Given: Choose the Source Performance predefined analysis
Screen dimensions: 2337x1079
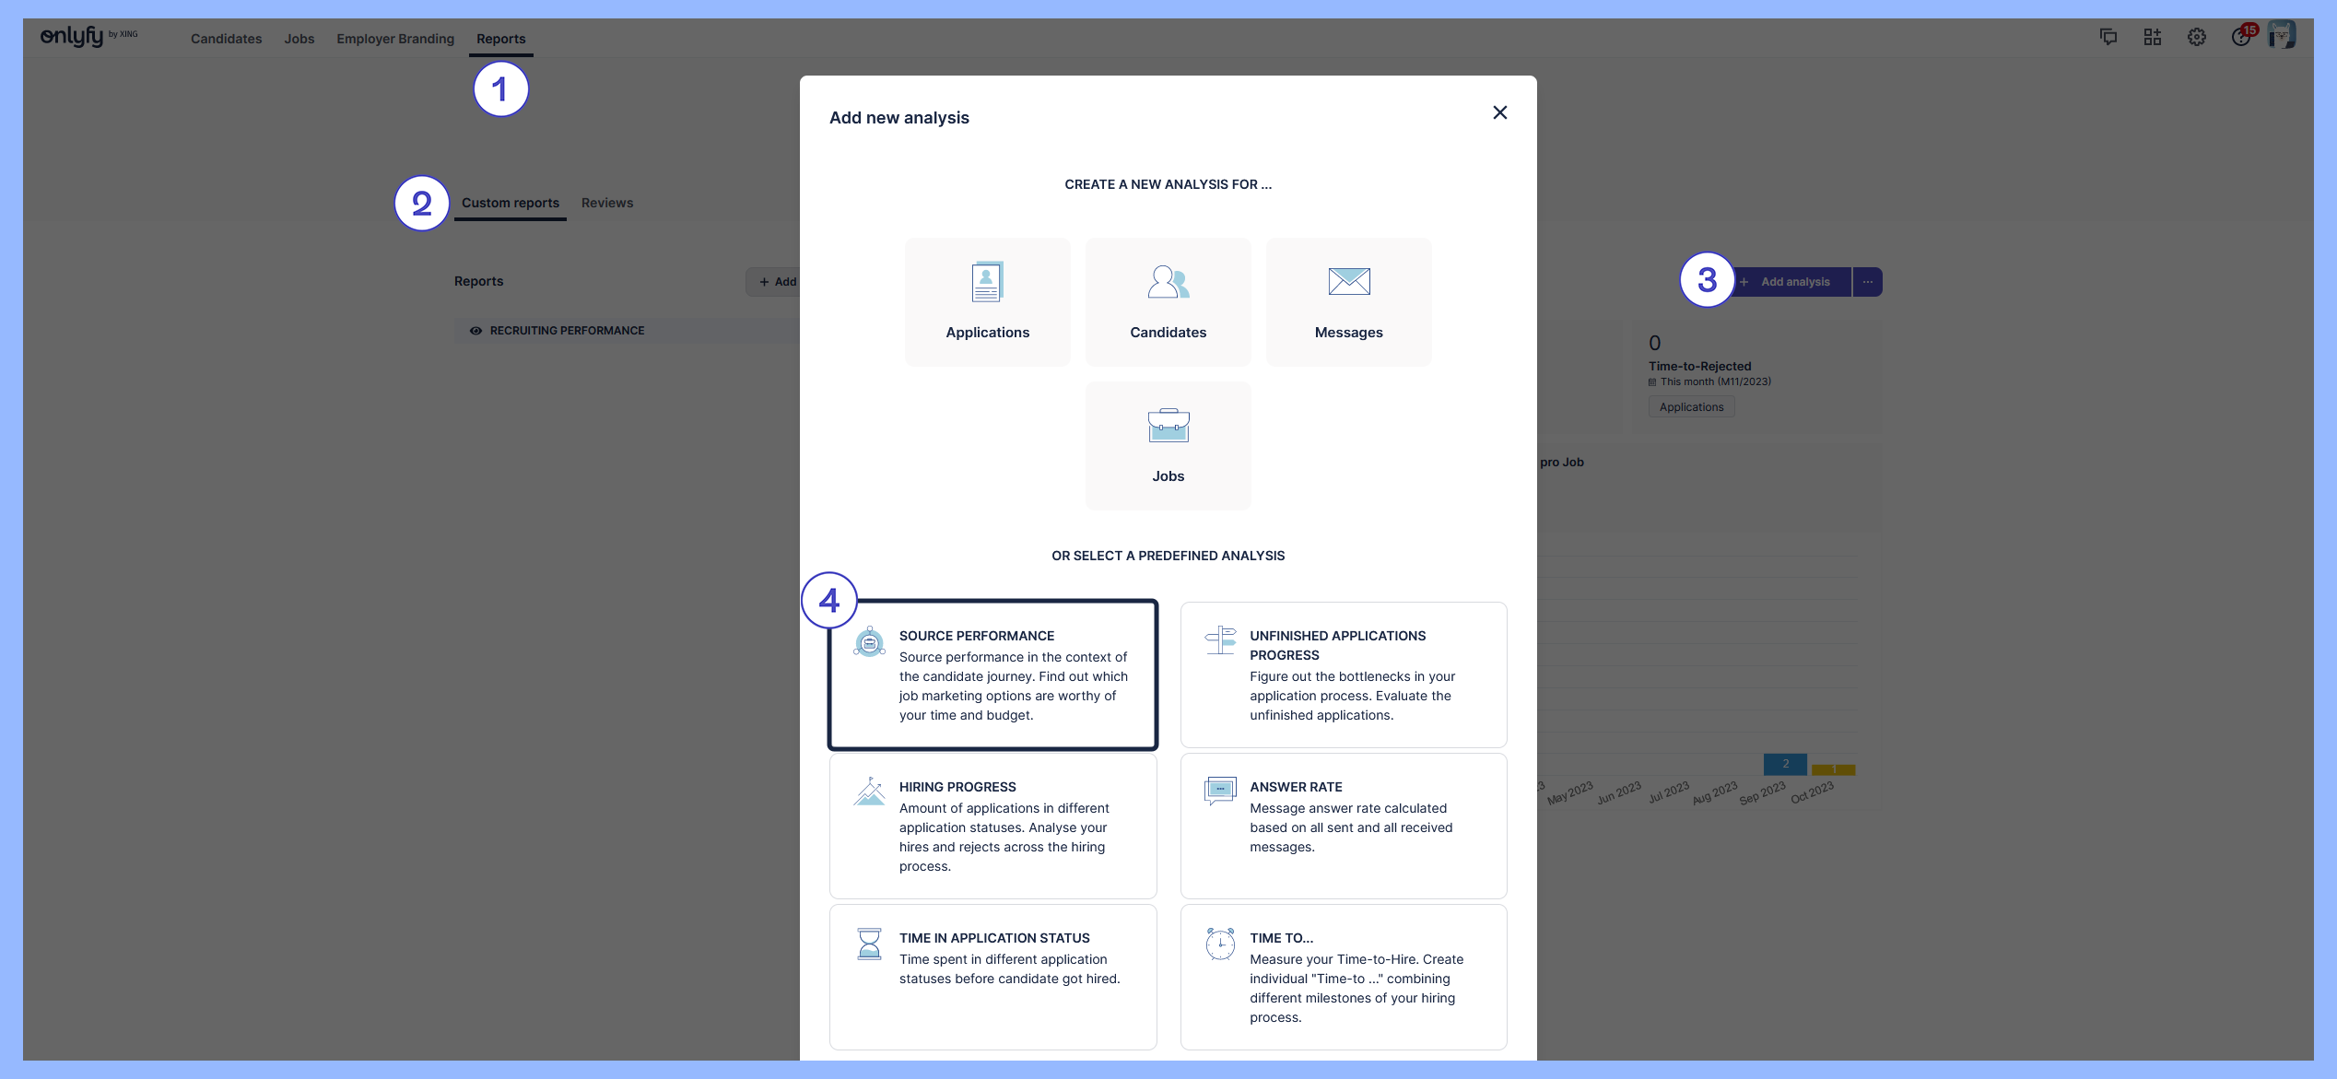Looking at the screenshot, I should click(x=992, y=674).
